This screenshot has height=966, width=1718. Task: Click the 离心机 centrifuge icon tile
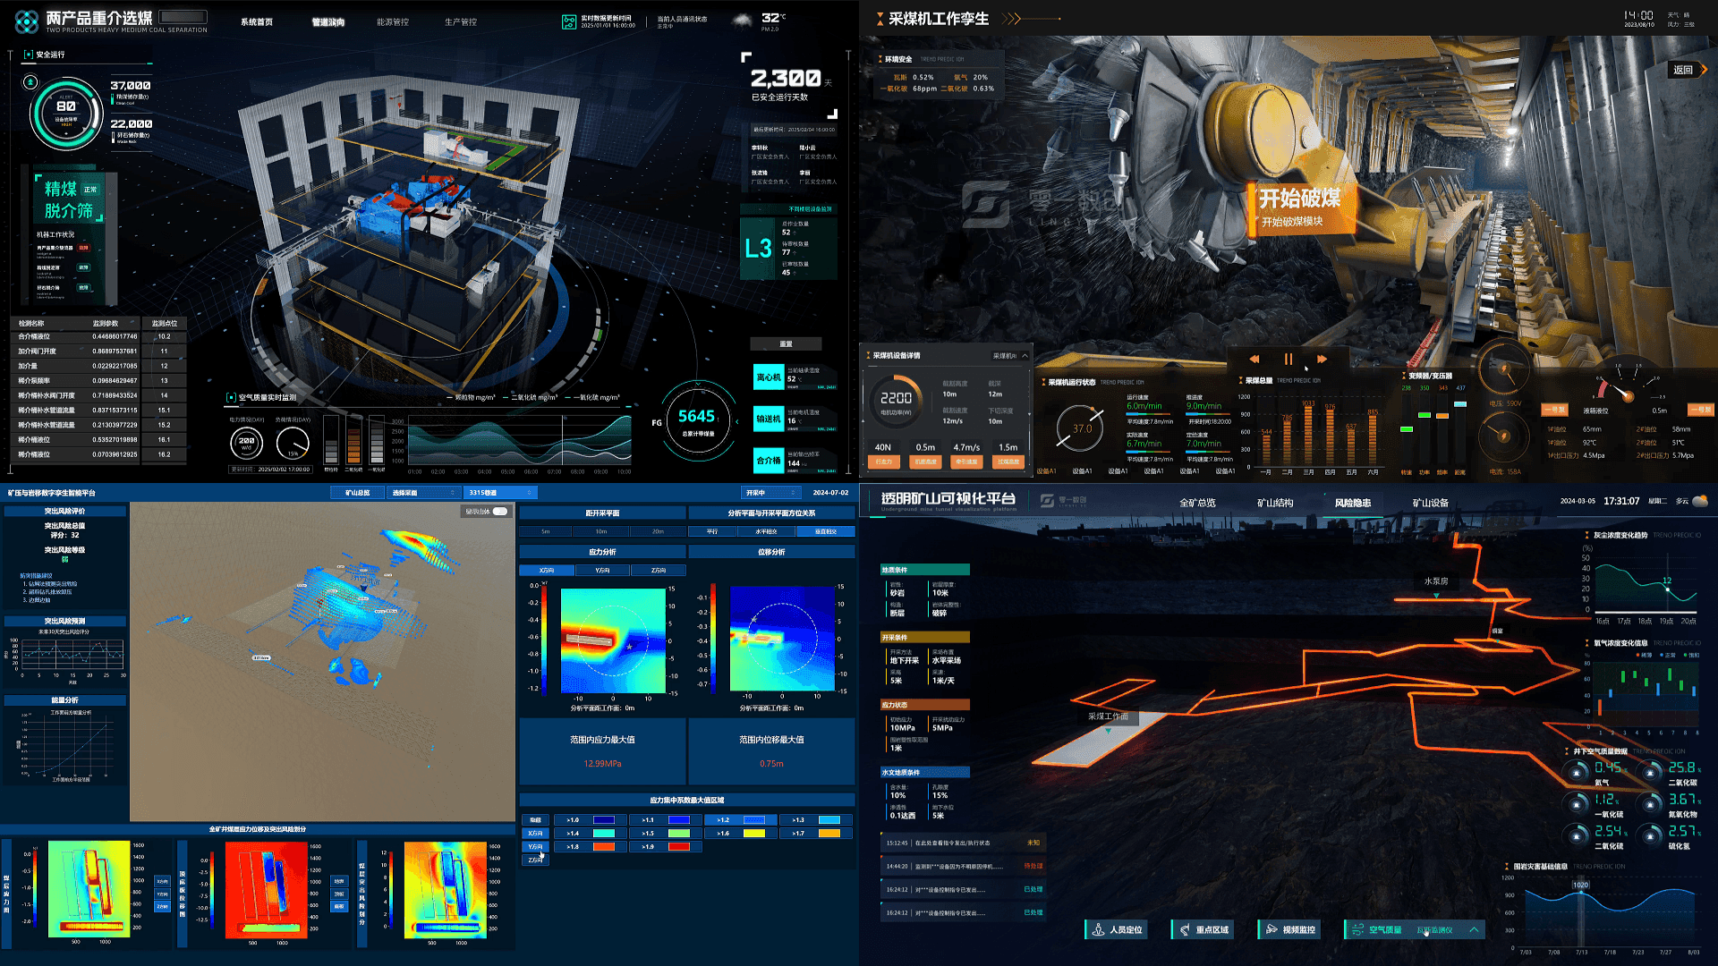(769, 377)
